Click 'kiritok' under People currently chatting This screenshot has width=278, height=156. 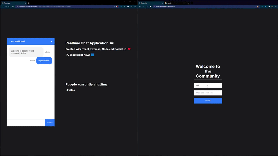(71, 90)
